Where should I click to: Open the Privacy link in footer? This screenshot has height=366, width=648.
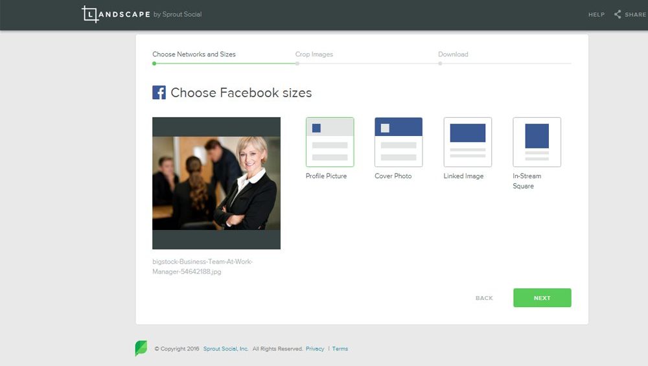tap(315, 349)
